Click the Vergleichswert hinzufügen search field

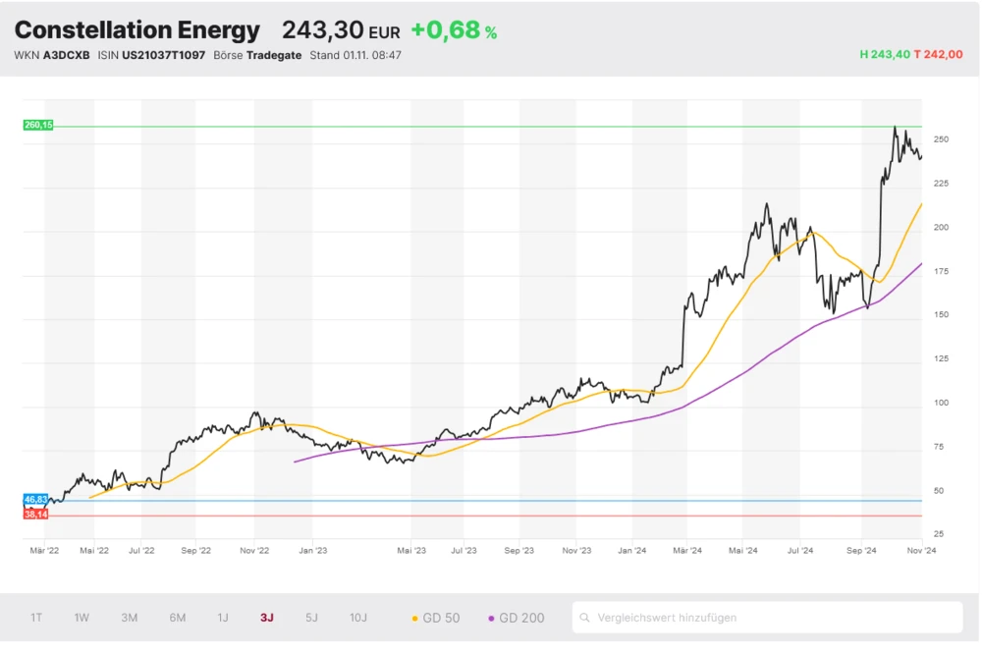(x=687, y=618)
